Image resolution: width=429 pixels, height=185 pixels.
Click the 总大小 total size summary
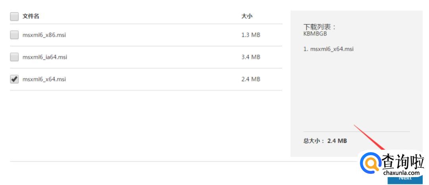click(325, 141)
